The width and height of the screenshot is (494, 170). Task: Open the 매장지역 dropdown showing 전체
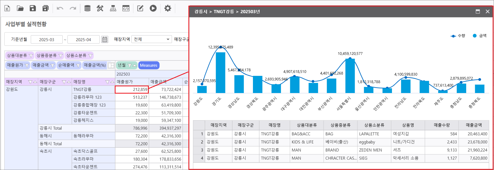pos(151,39)
